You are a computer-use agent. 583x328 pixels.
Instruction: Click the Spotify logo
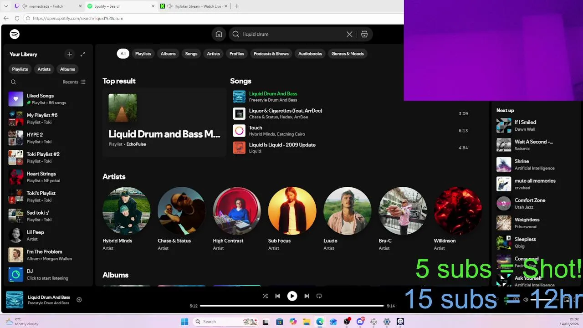15,34
